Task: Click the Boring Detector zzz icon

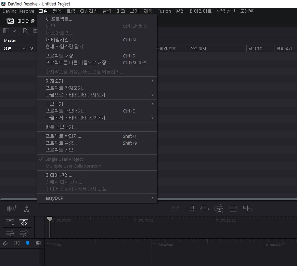Action: pos(12,209)
